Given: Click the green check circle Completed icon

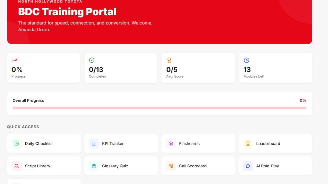Looking at the screenshot, I should [x=92, y=60].
